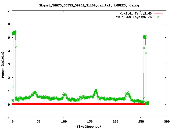Click y-axis tick label 2
The height and width of the screenshot is (129, 172).
(x=9, y=78)
